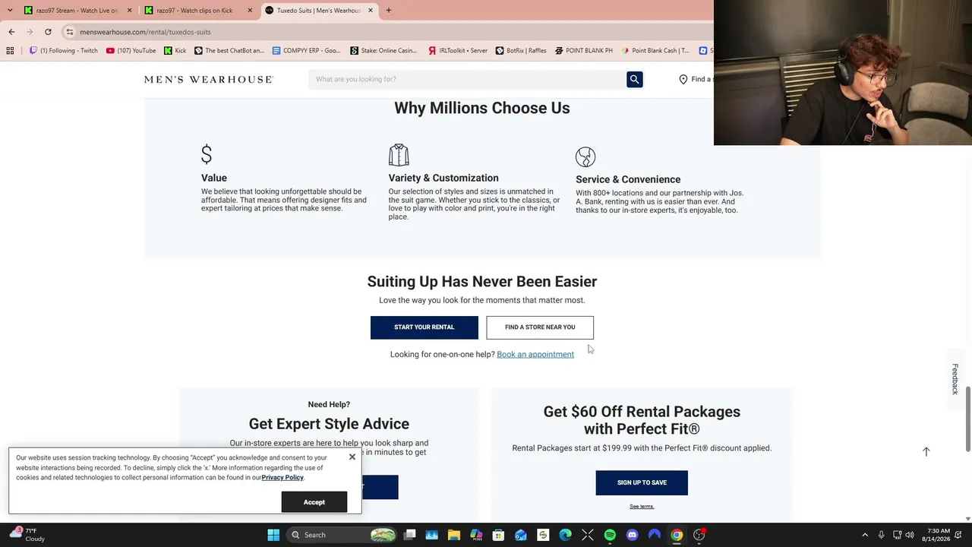Viewport: 972px width, 547px height.
Task: Open the Chrome apps grid shortcut
Action: [x=10, y=51]
